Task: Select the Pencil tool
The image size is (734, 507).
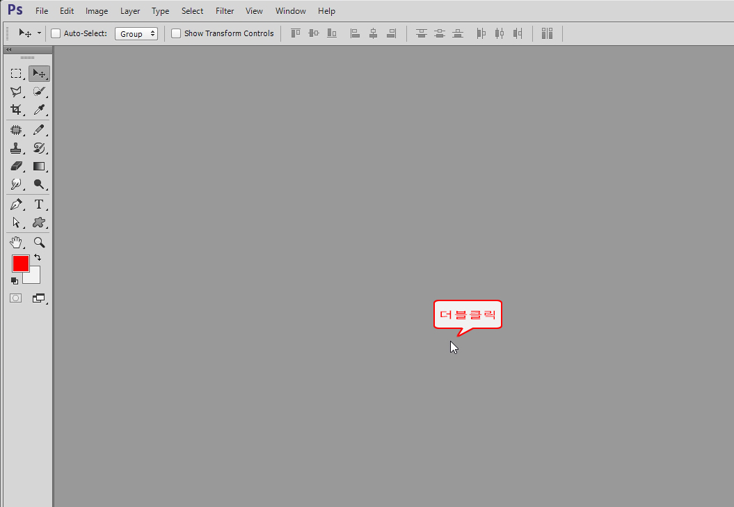Action: click(39, 129)
